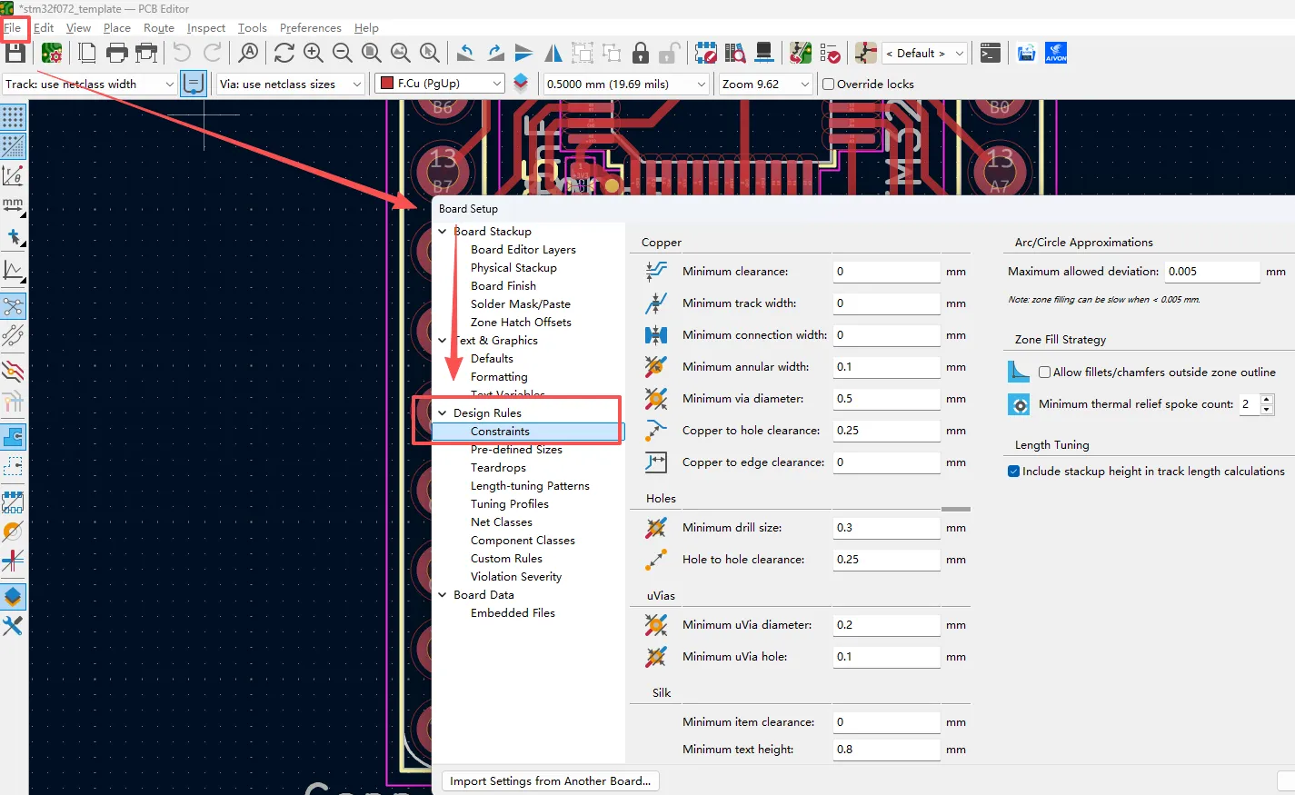Select Constraints in Board Setup tree

(500, 431)
